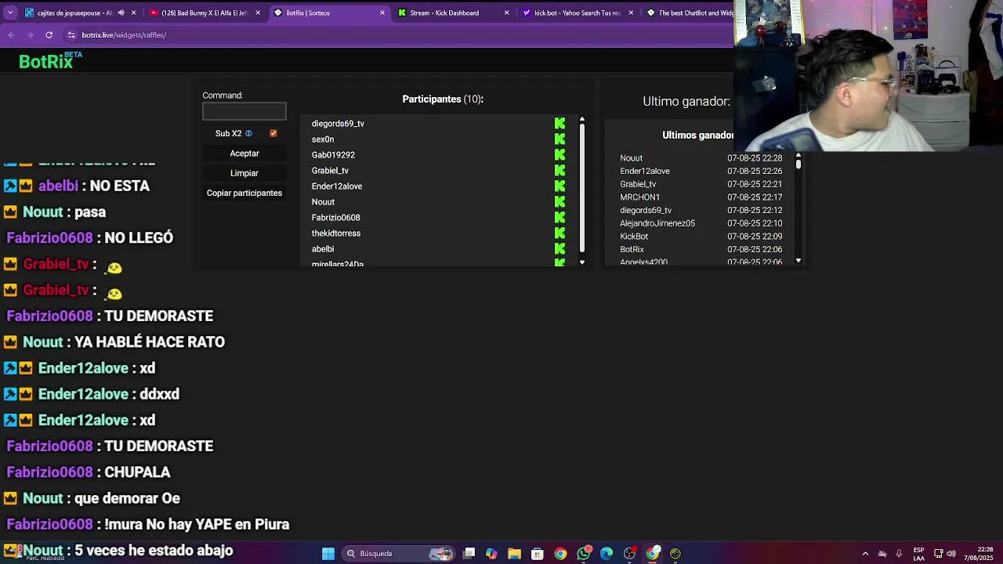Click winners list scroll-up arrow
The image size is (1003, 564).
(798, 155)
